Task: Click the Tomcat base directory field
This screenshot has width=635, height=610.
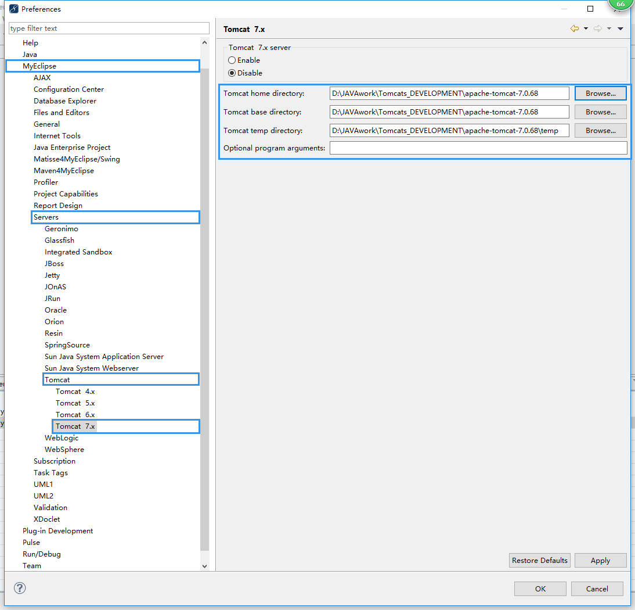Action: coord(449,112)
